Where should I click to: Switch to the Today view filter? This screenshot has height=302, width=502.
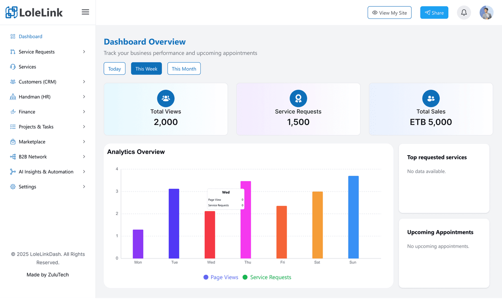coord(114,68)
